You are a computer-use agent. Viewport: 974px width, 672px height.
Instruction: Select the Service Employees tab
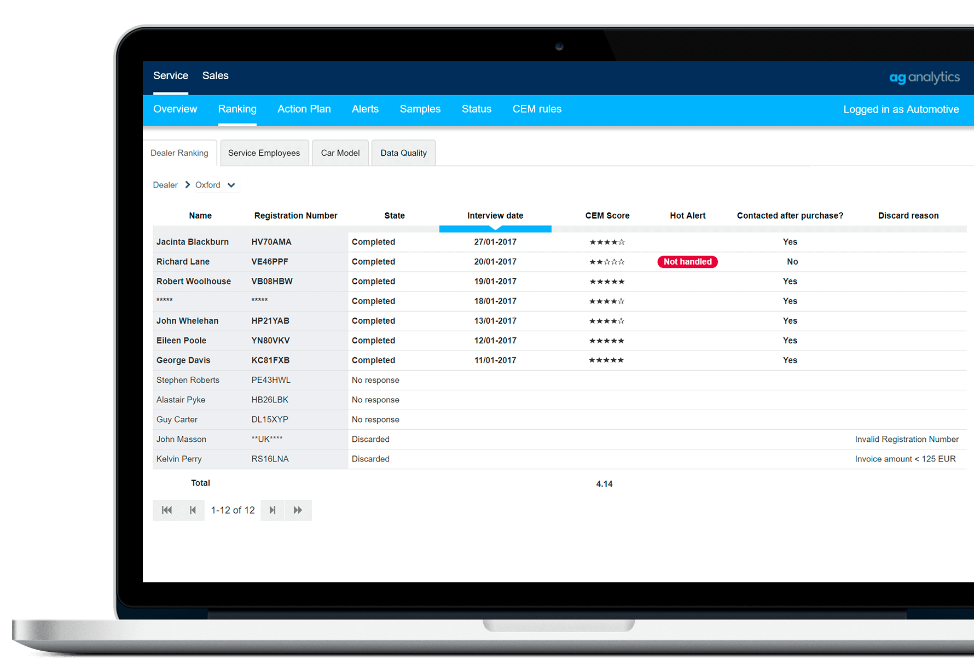pos(264,153)
